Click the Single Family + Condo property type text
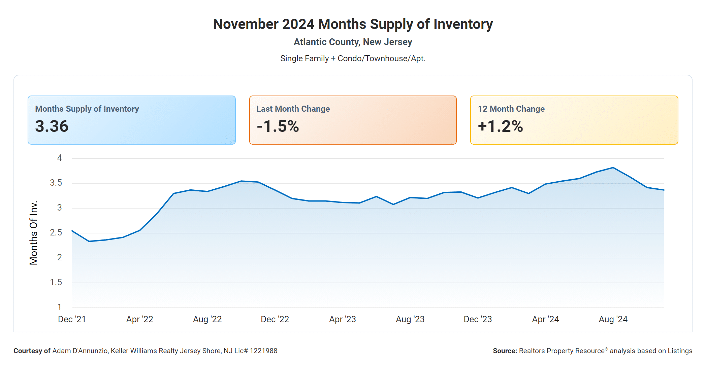 [x=353, y=59]
